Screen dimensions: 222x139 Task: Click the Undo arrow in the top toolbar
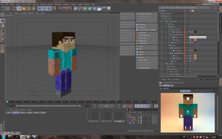click(4, 9)
